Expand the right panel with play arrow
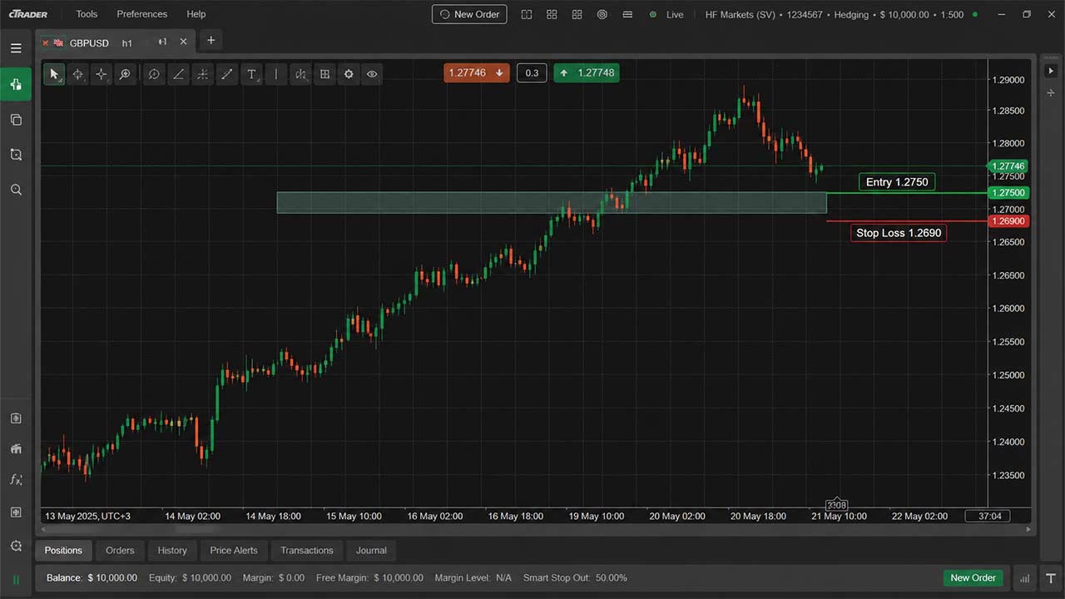1065x599 pixels. coord(1051,69)
